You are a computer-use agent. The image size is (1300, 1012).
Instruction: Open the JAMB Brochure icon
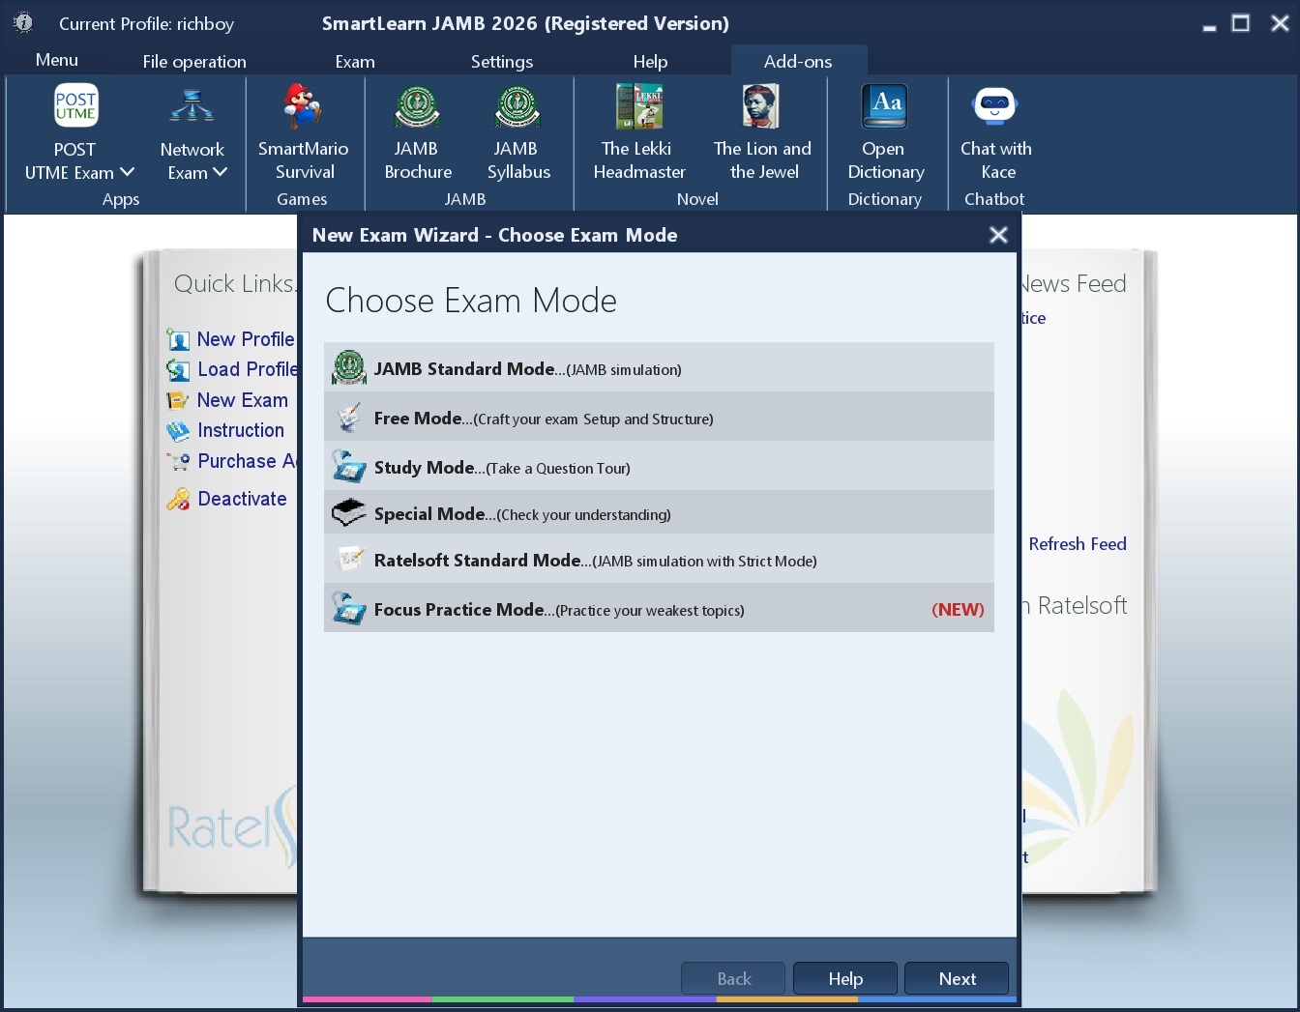417,106
